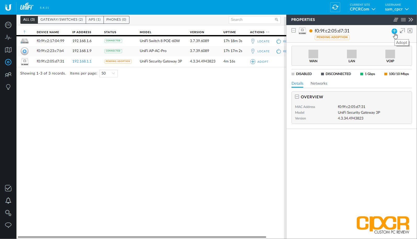Open the Settings gears in sidebar
Viewport: 417px width, 239px height.
coord(8,213)
